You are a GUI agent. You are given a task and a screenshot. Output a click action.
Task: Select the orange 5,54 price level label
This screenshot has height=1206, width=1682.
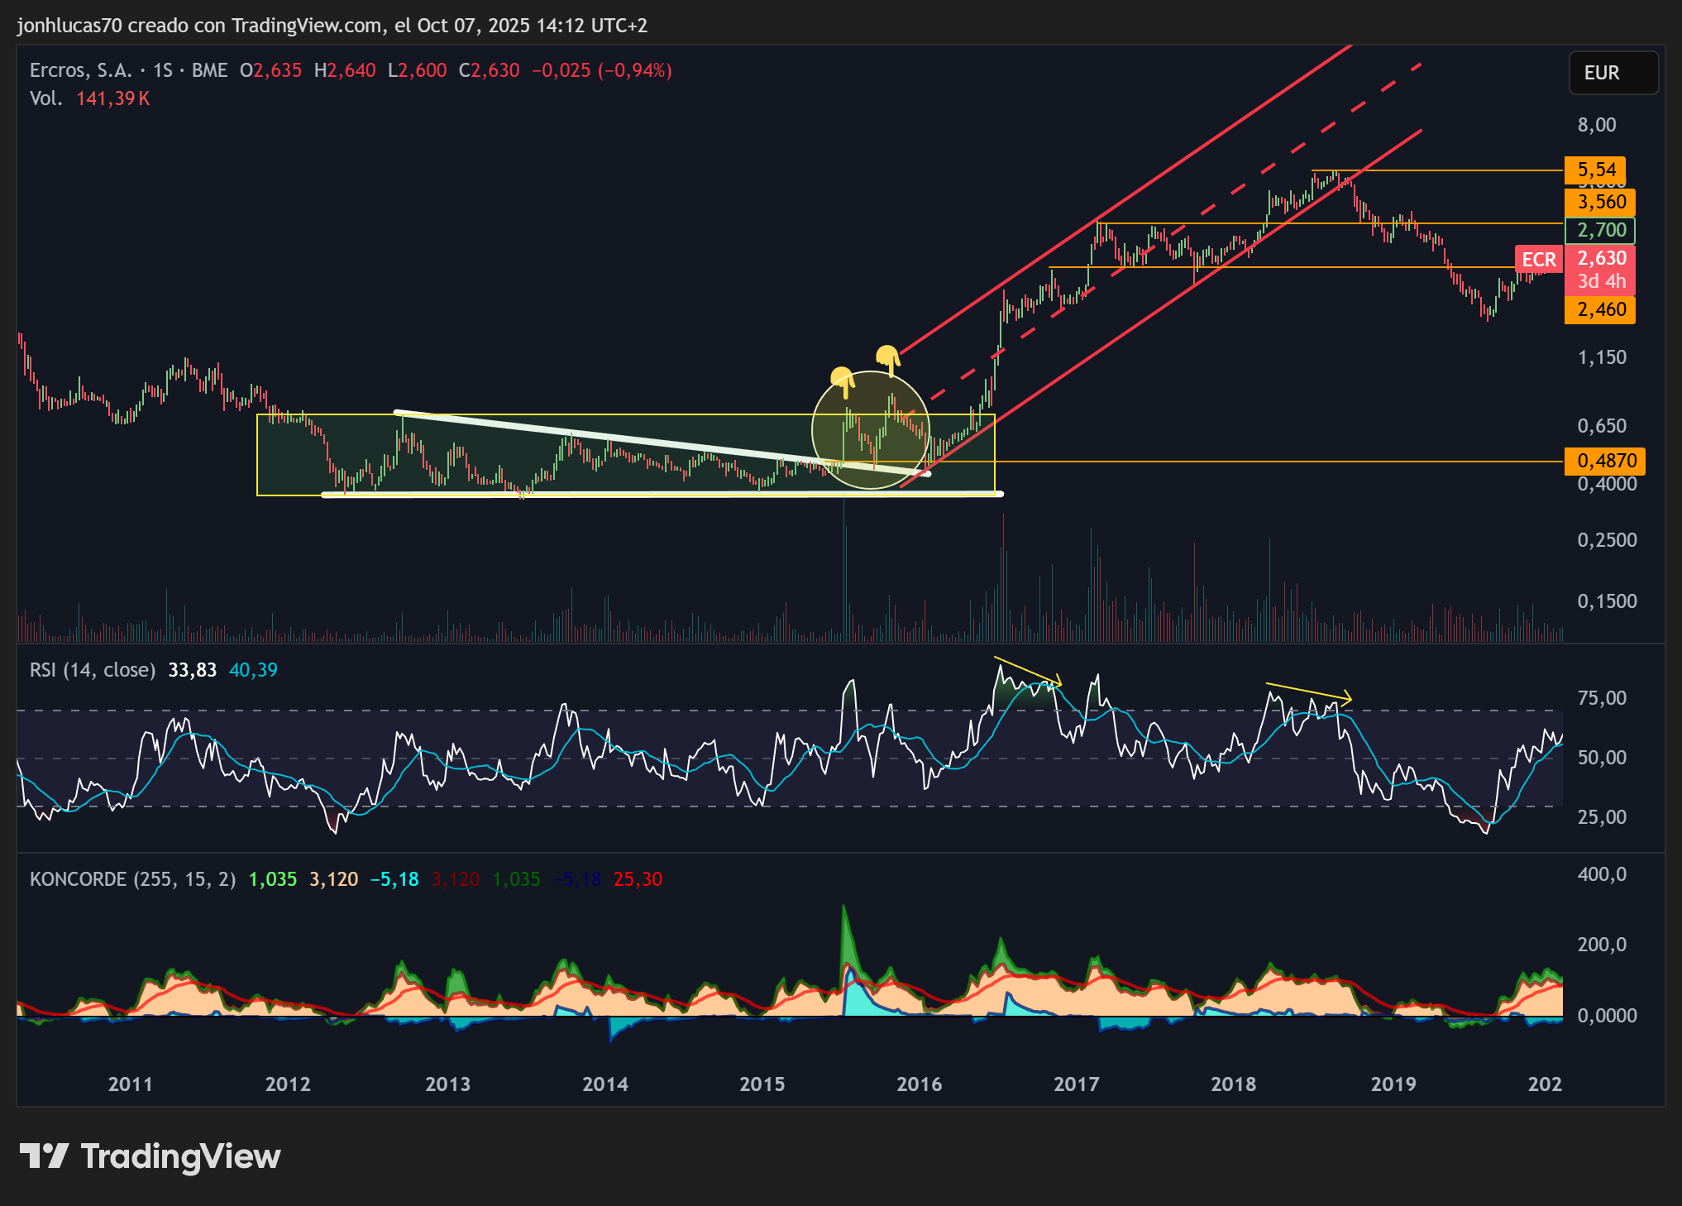[1595, 170]
